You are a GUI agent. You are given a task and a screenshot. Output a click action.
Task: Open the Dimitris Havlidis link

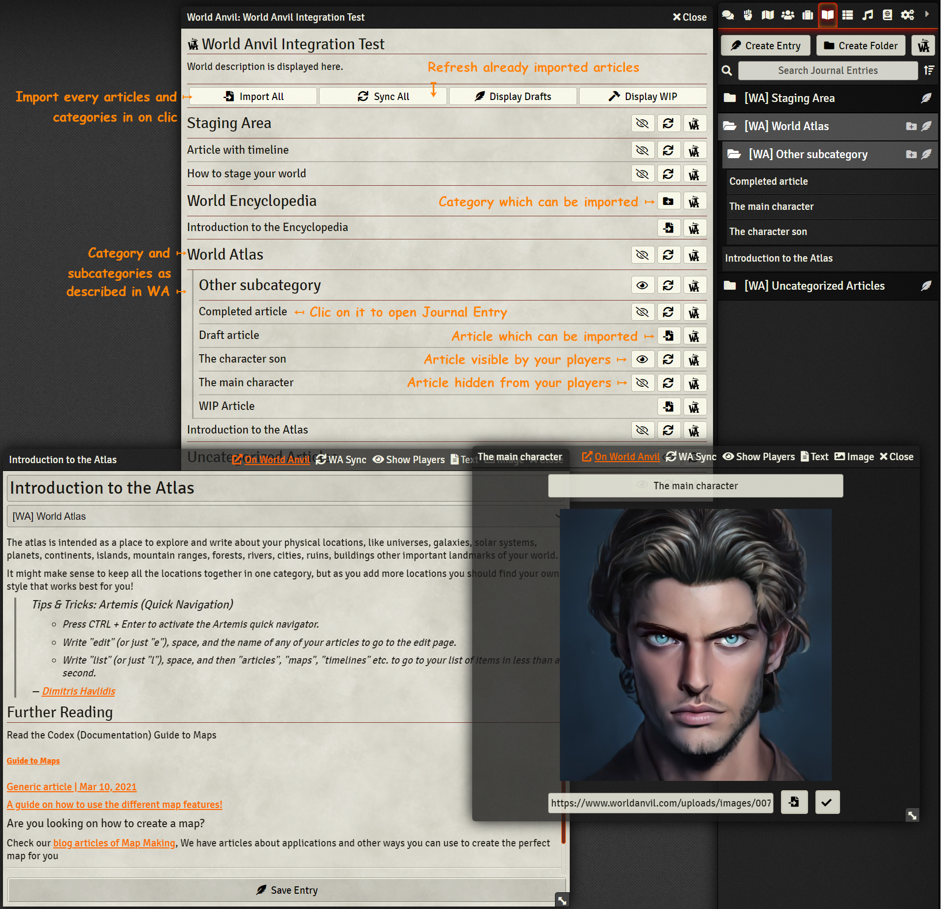click(79, 691)
